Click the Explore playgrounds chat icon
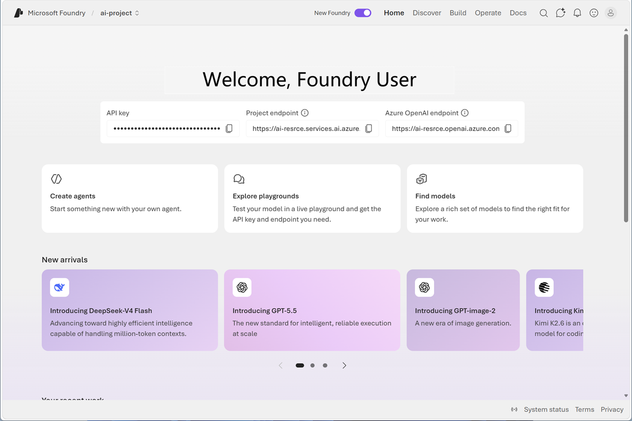This screenshot has width=632, height=421. pos(239,179)
